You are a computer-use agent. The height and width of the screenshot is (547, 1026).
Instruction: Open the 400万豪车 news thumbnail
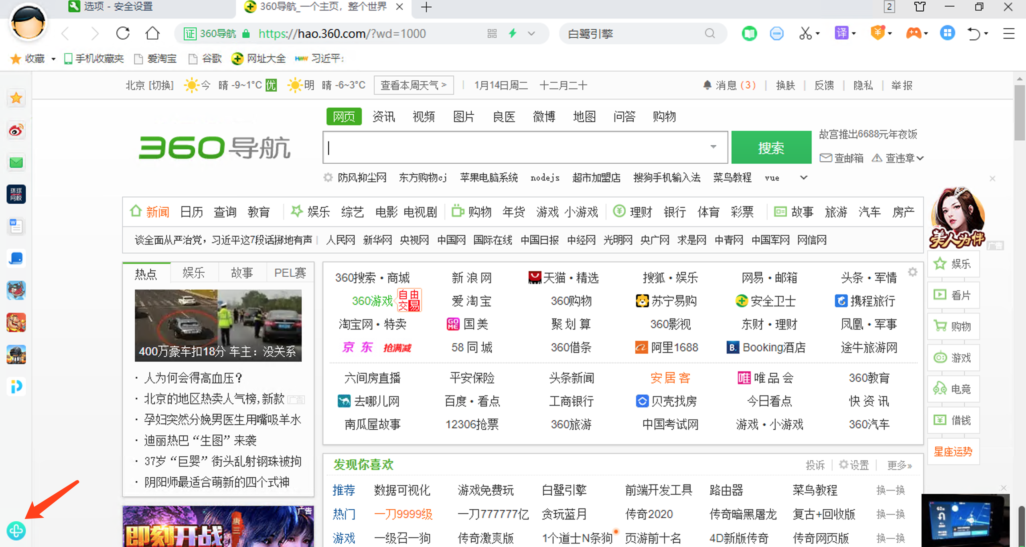pyautogui.click(x=218, y=325)
